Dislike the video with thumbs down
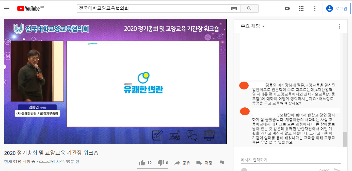 pos(161,163)
